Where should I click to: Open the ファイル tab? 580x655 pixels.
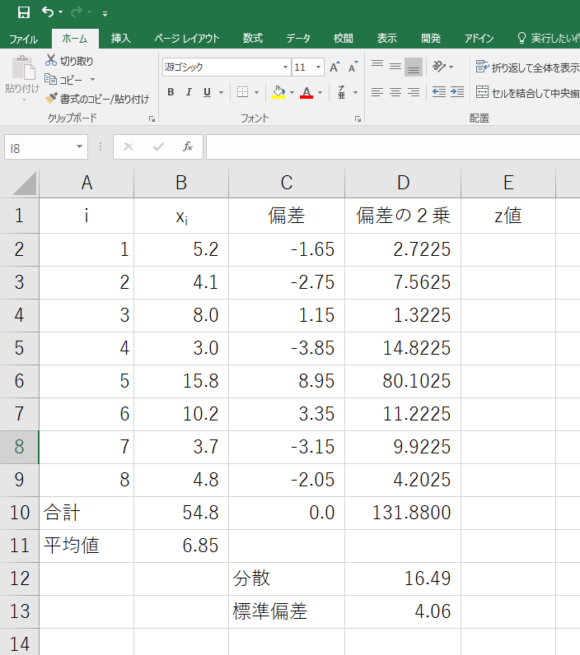pyautogui.click(x=24, y=39)
